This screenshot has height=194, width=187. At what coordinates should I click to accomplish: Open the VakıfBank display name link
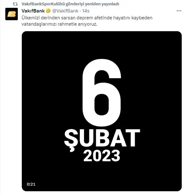(33, 11)
